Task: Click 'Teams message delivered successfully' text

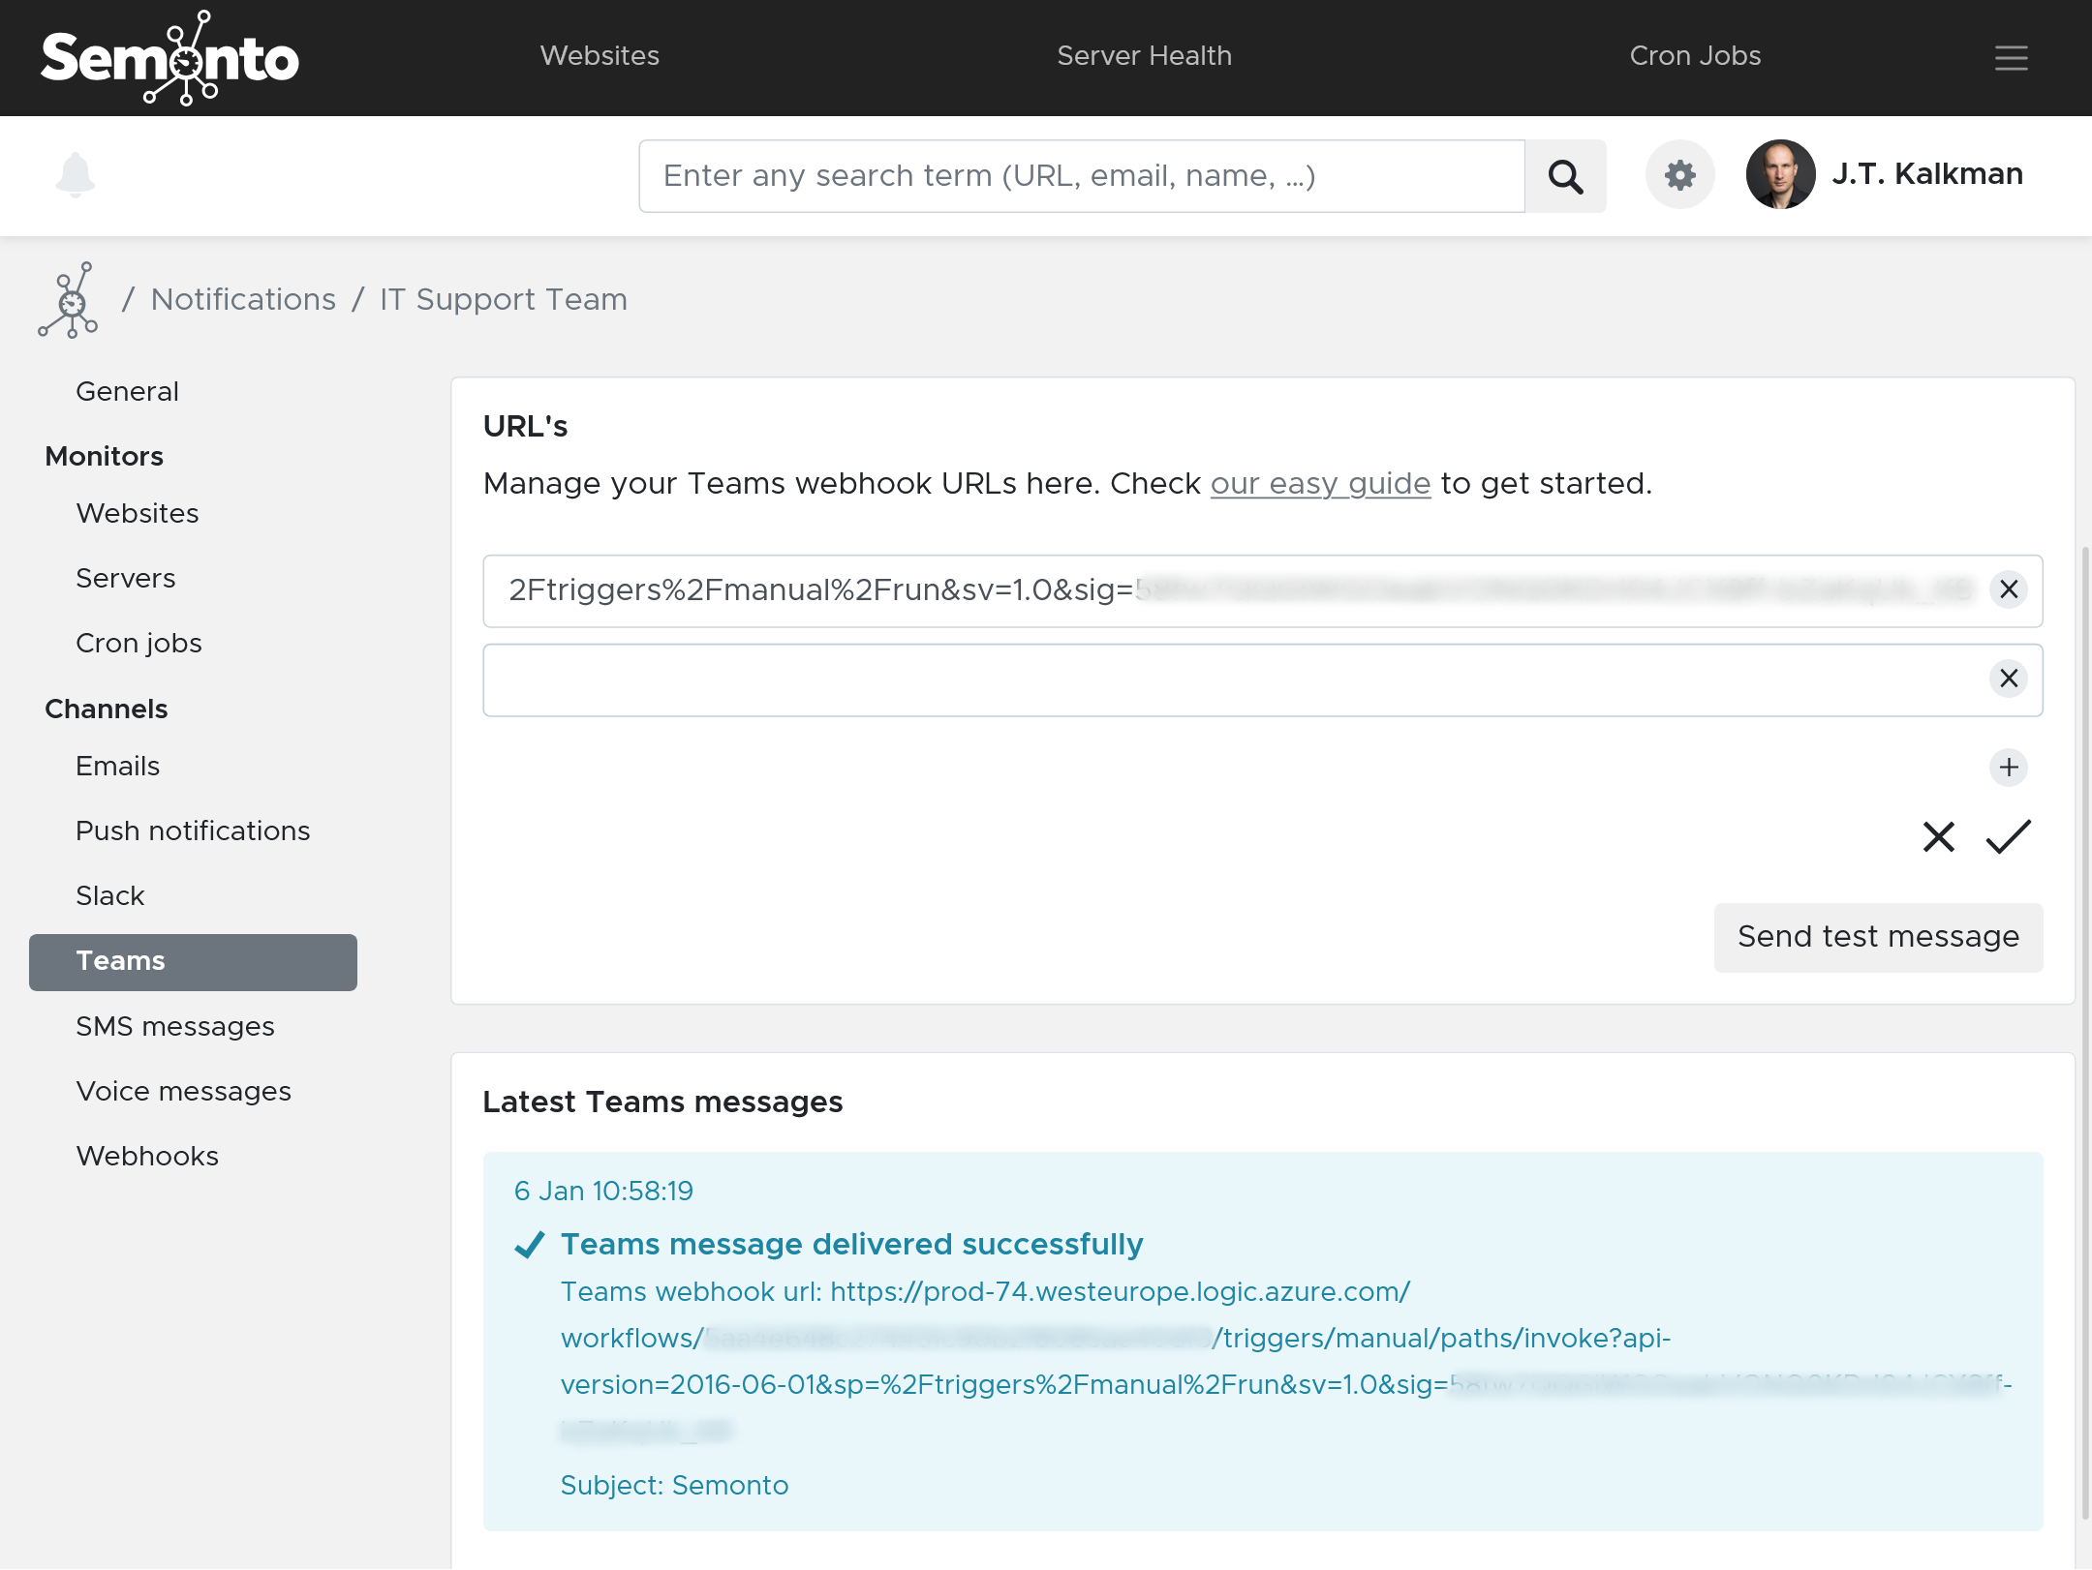Action: (851, 1245)
